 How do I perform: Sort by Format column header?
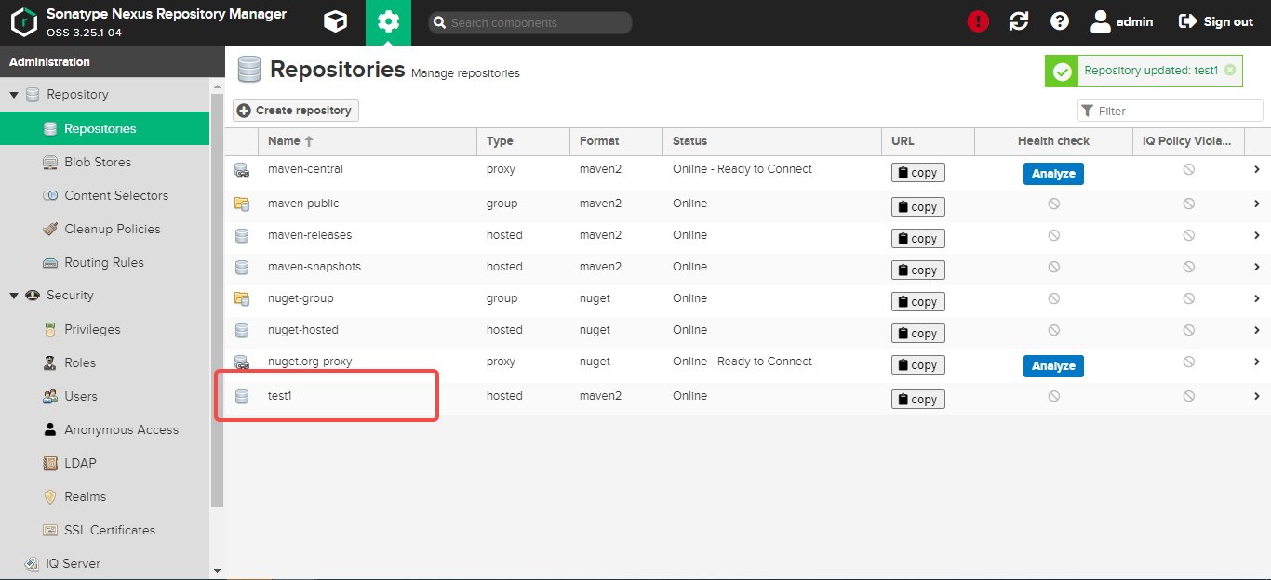(616, 141)
